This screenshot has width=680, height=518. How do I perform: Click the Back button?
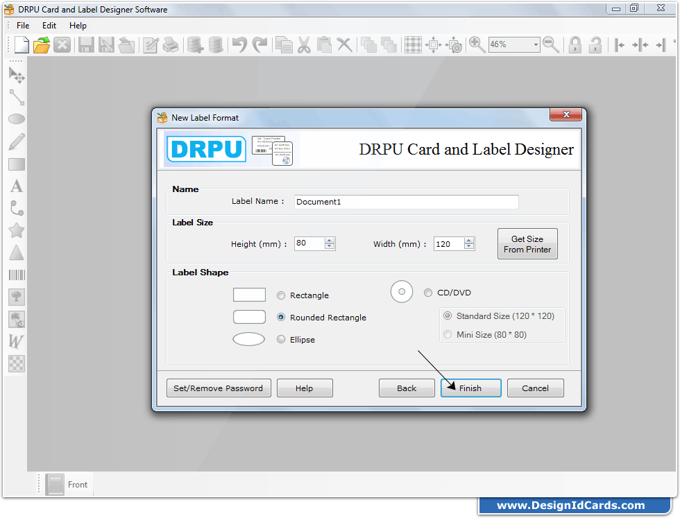coord(407,388)
